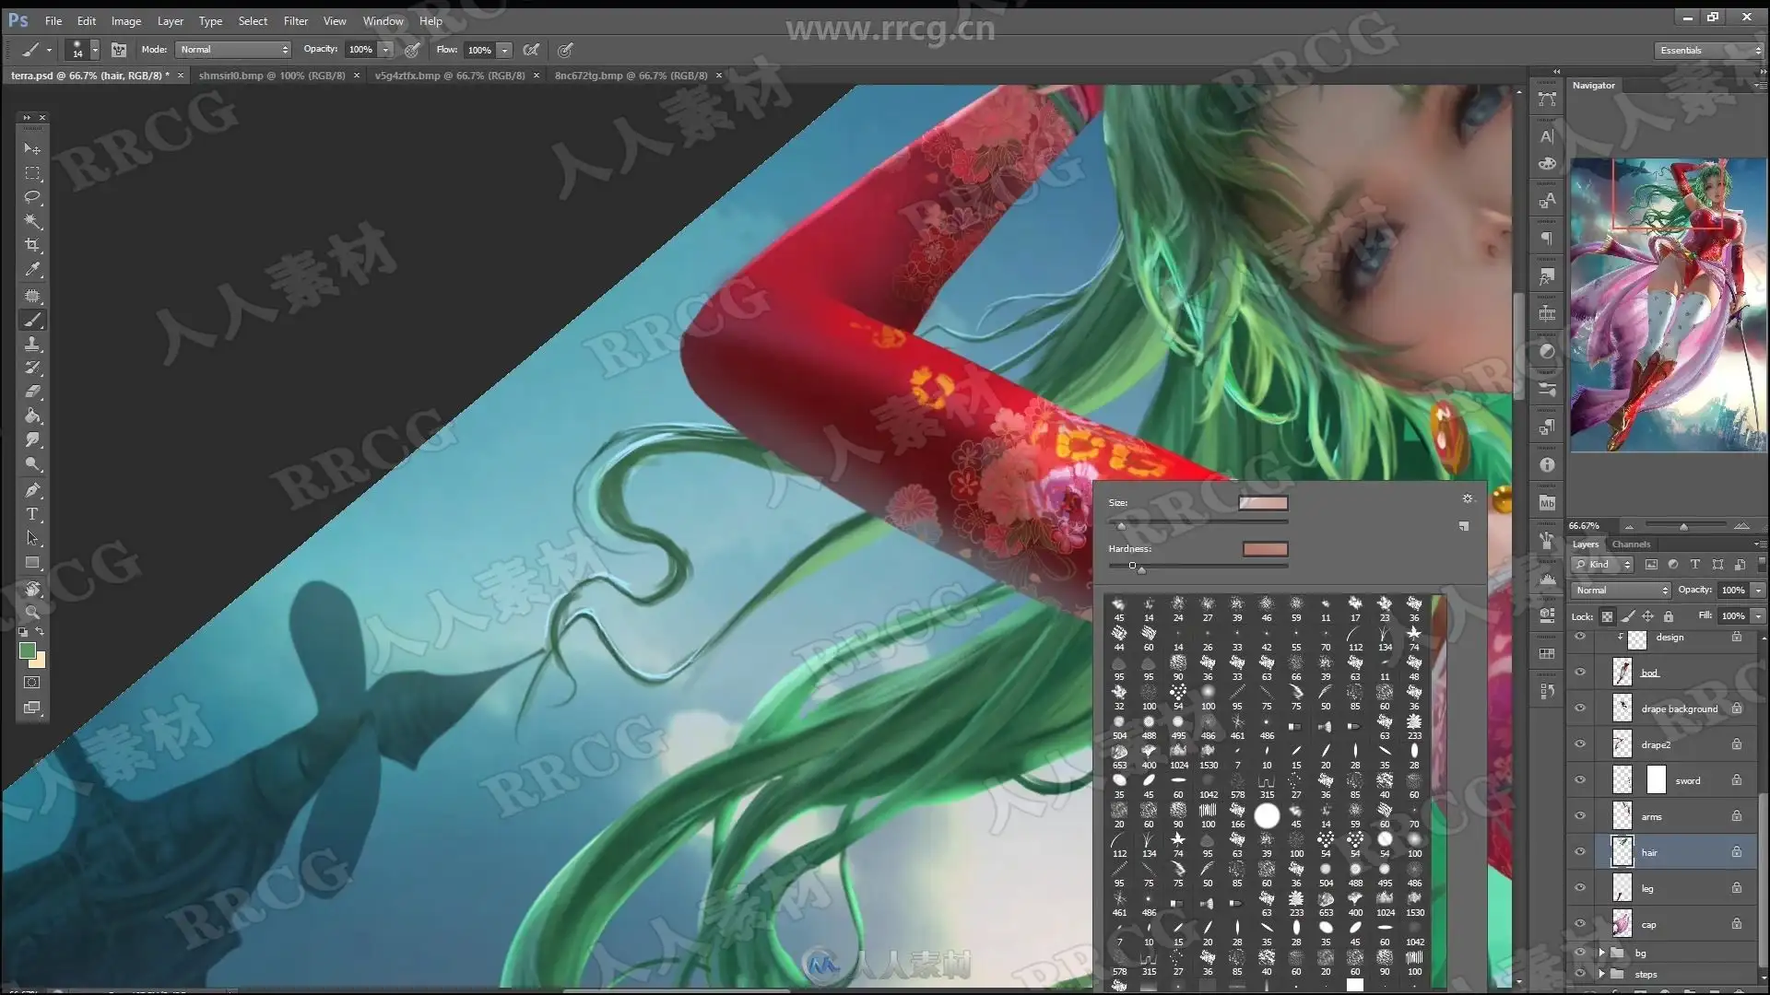Select the Eyedropper tool

(32, 270)
